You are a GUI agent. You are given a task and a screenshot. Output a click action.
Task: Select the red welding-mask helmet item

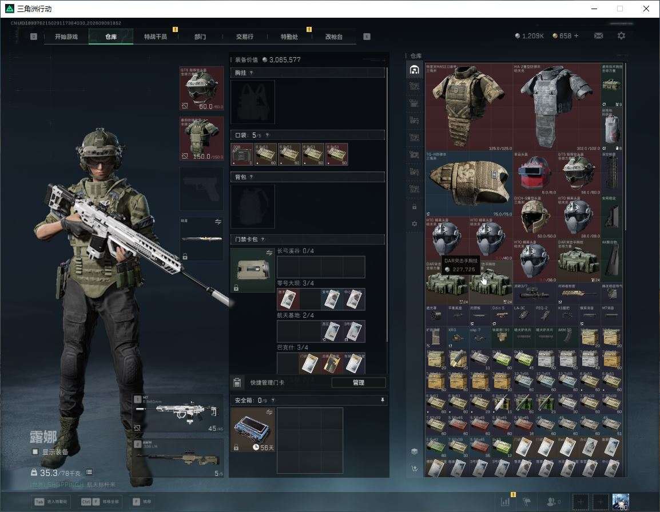tap(535, 173)
